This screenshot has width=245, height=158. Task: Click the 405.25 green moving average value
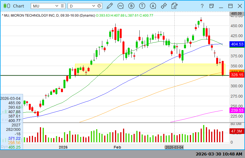point(14,147)
